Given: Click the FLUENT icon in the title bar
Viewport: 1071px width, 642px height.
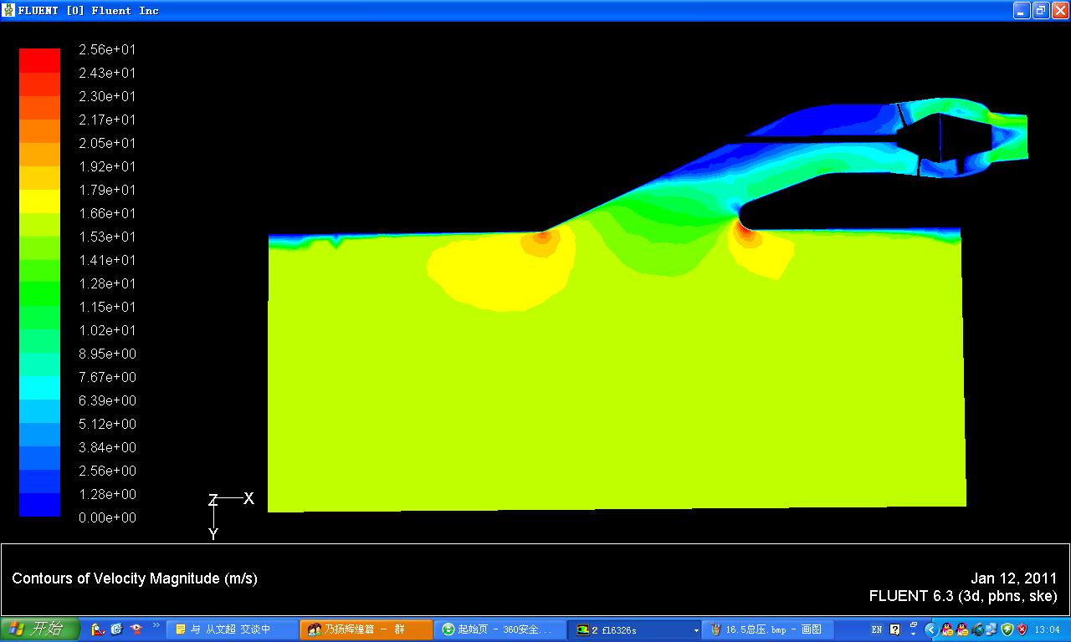Looking at the screenshot, I should [x=9, y=10].
